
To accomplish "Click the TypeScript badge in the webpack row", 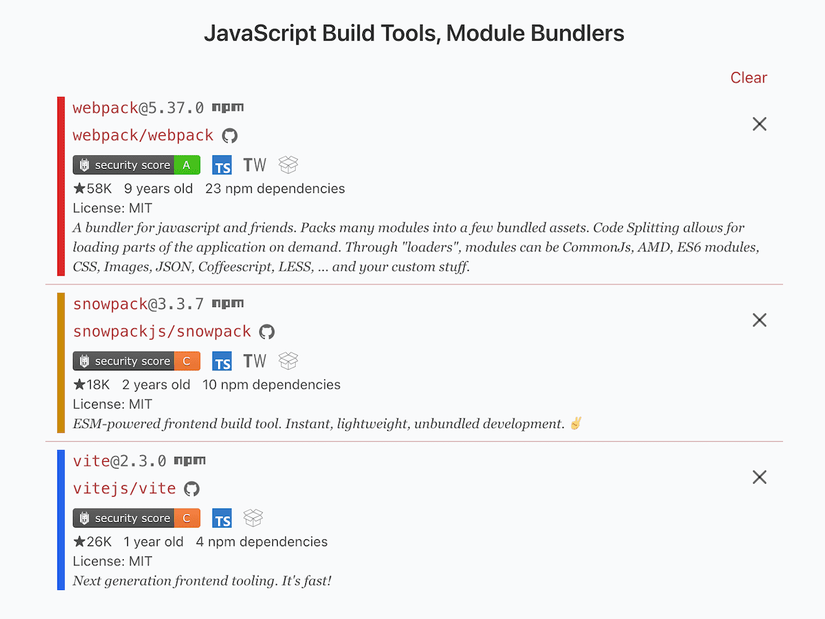I will pyautogui.click(x=222, y=166).
